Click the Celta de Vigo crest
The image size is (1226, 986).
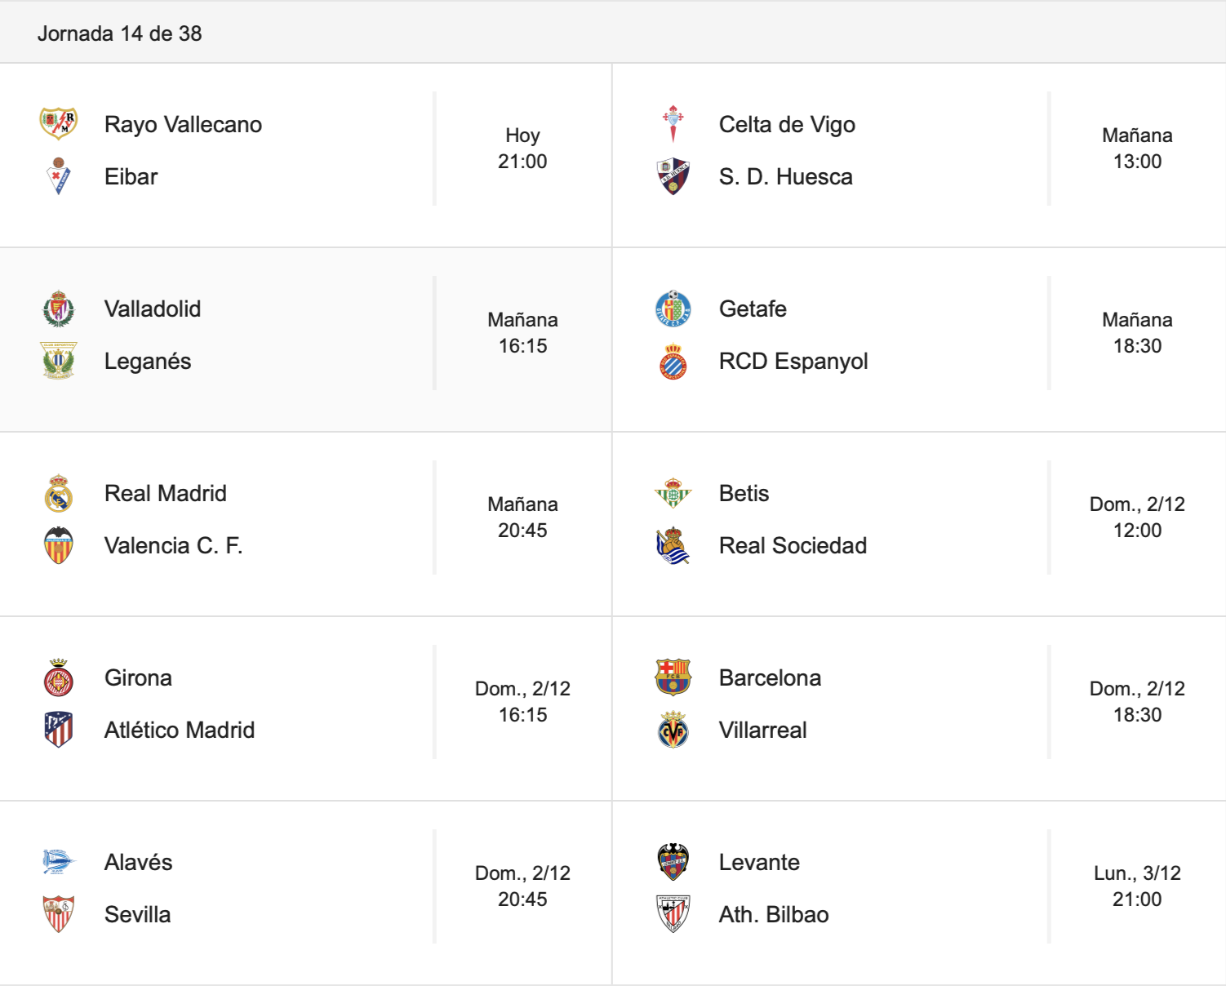click(673, 124)
